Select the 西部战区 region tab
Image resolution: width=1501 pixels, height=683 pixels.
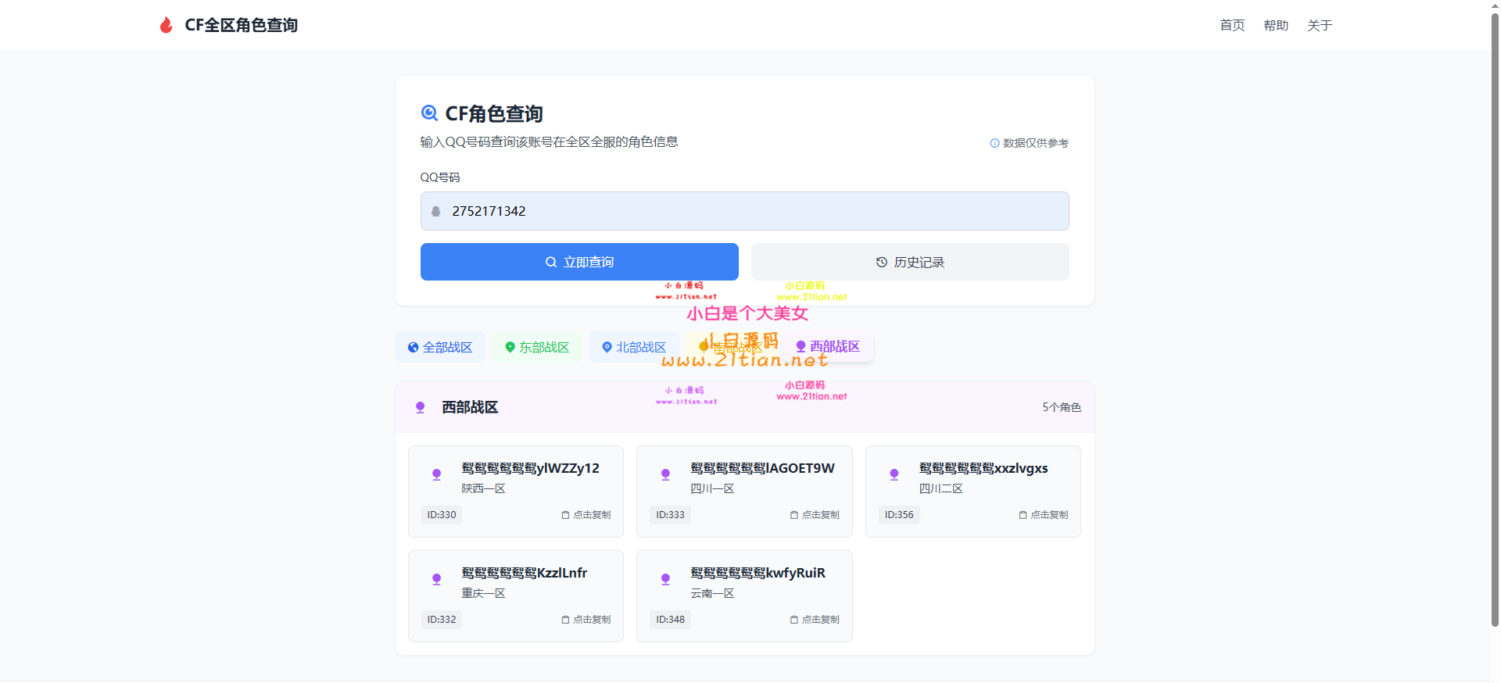828,346
